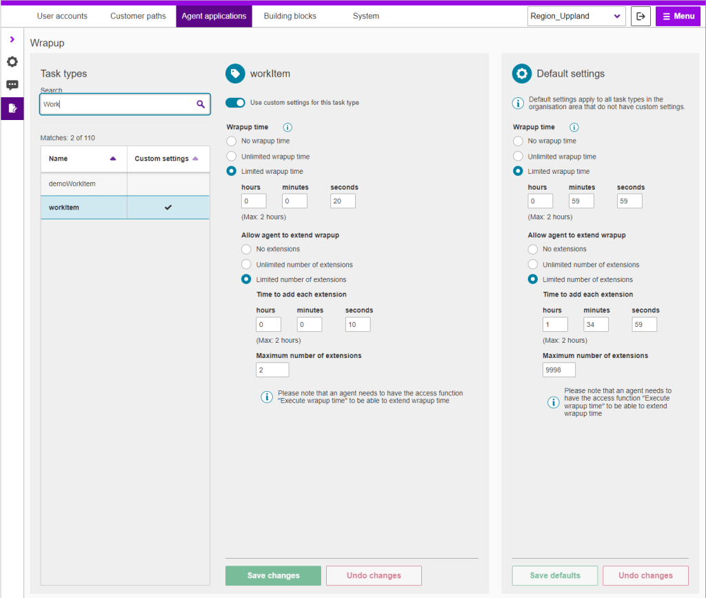Click Undo changes under Default settings
The width and height of the screenshot is (706, 598).
pos(645,576)
